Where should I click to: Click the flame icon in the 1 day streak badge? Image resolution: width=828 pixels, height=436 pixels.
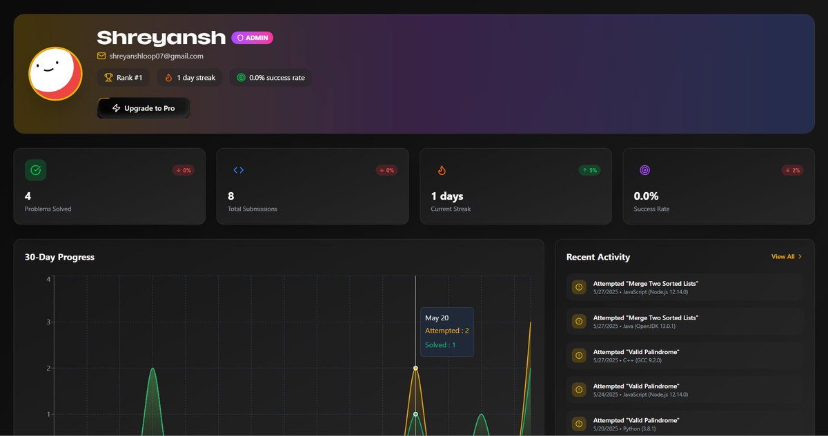[168, 78]
